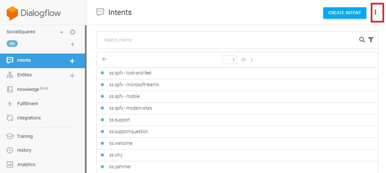
Task: Add new entity via Entities plus icon
Action: point(72,75)
